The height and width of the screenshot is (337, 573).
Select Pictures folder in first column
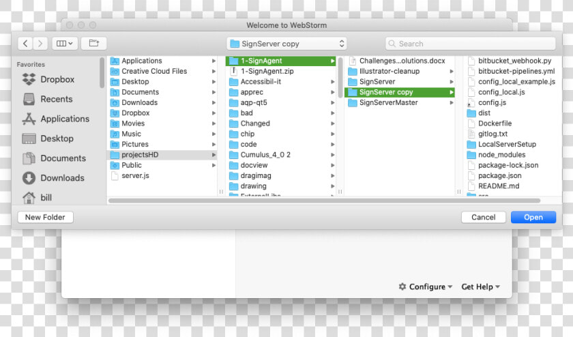(162, 145)
